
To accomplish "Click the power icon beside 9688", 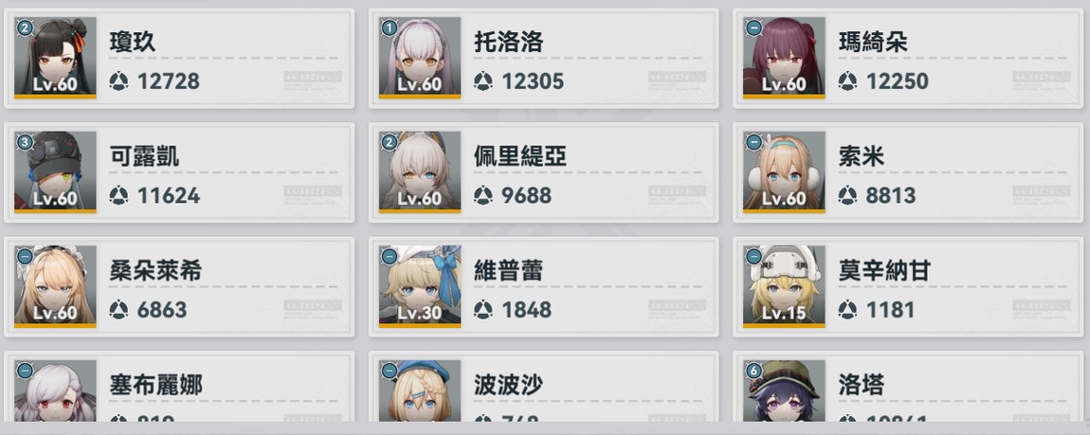I will (x=483, y=195).
